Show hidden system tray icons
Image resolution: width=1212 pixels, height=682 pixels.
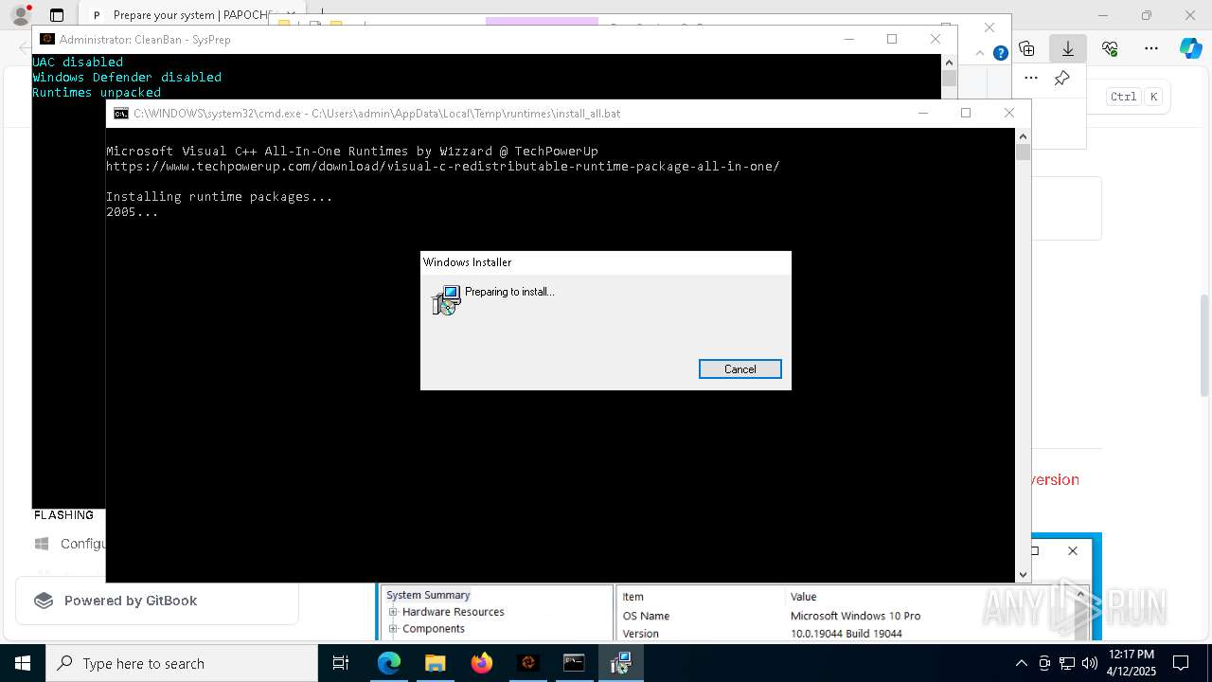point(1021,663)
